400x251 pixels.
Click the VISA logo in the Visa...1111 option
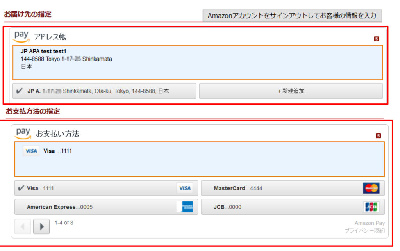coord(185,188)
